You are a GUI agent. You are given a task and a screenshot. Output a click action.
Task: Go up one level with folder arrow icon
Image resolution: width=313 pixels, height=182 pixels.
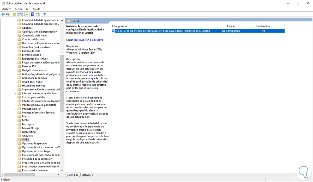pos(15,14)
